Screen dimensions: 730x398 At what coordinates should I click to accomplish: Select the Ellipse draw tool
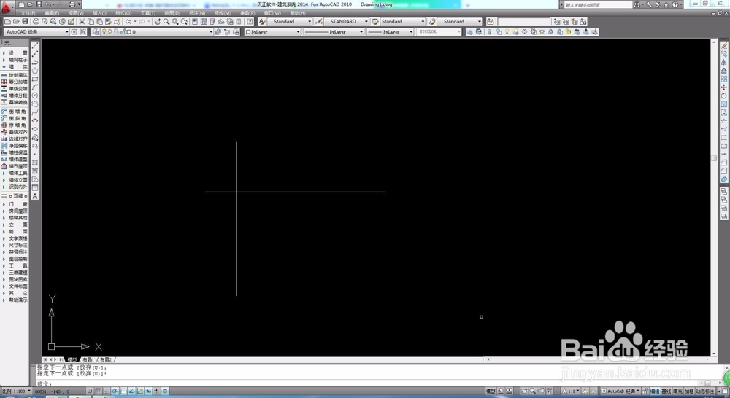pos(35,120)
